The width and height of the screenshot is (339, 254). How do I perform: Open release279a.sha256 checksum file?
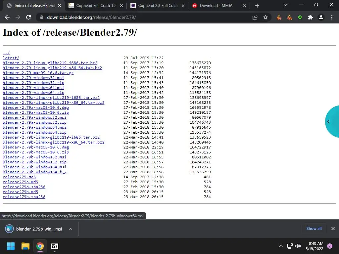point(24,187)
